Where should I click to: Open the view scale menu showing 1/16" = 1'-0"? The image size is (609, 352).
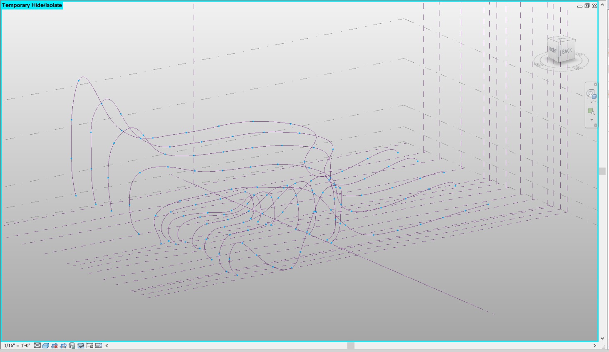pos(17,345)
